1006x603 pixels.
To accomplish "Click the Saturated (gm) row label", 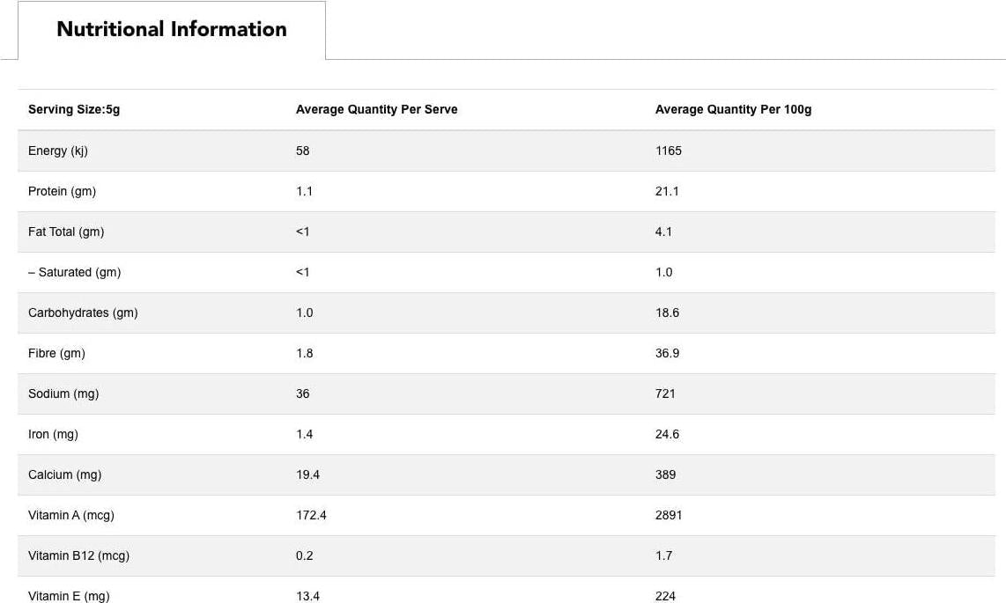I will tap(75, 272).
